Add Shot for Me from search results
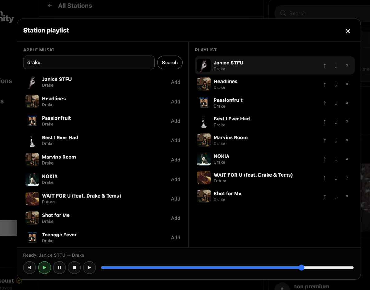The image size is (370, 290). tap(176, 218)
